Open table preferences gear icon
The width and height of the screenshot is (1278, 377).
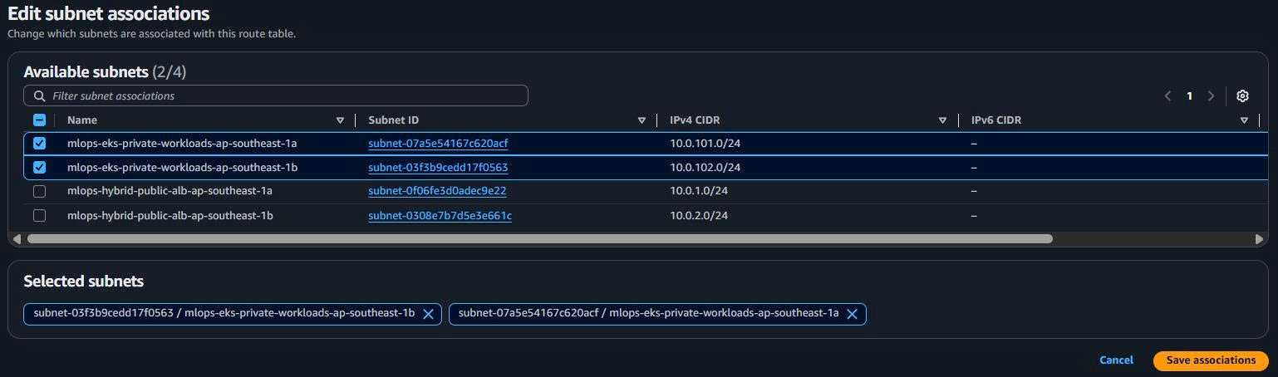(1242, 95)
